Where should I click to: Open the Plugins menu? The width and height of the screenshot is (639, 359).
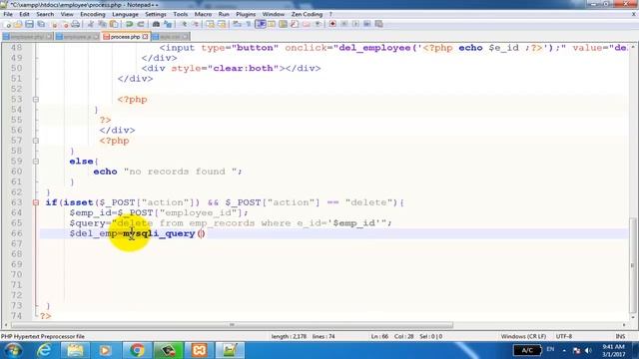(x=246, y=14)
